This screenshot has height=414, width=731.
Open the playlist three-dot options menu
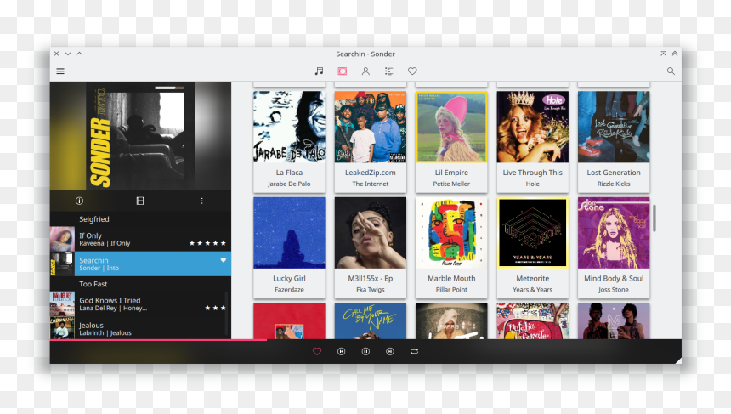tap(201, 201)
